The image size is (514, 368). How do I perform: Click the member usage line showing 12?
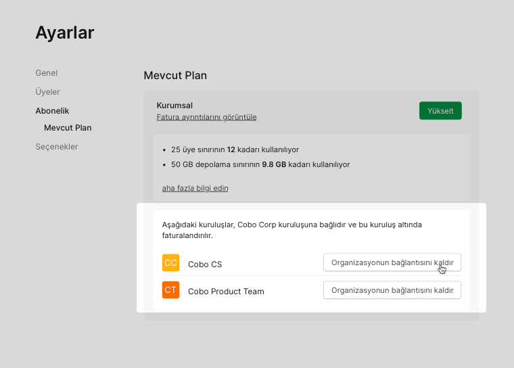[x=235, y=149]
